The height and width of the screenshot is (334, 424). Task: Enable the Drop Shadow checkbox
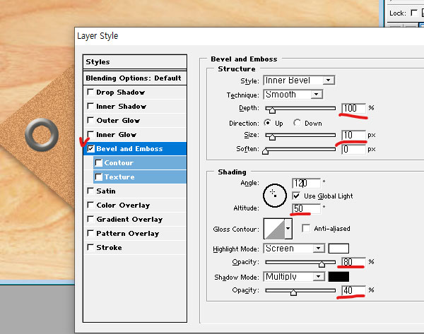(90, 92)
